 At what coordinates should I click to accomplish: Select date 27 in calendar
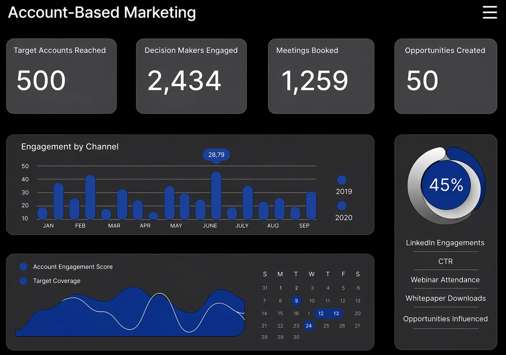pos(357,326)
